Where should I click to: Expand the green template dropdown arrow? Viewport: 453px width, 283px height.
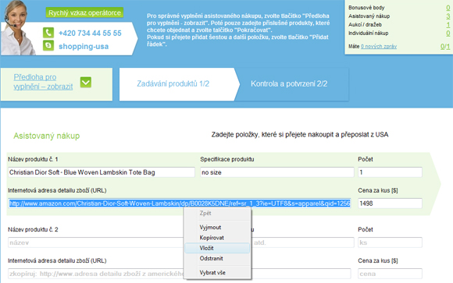(x=86, y=82)
